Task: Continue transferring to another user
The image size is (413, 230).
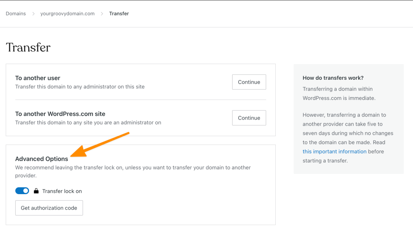Action: 249,82
